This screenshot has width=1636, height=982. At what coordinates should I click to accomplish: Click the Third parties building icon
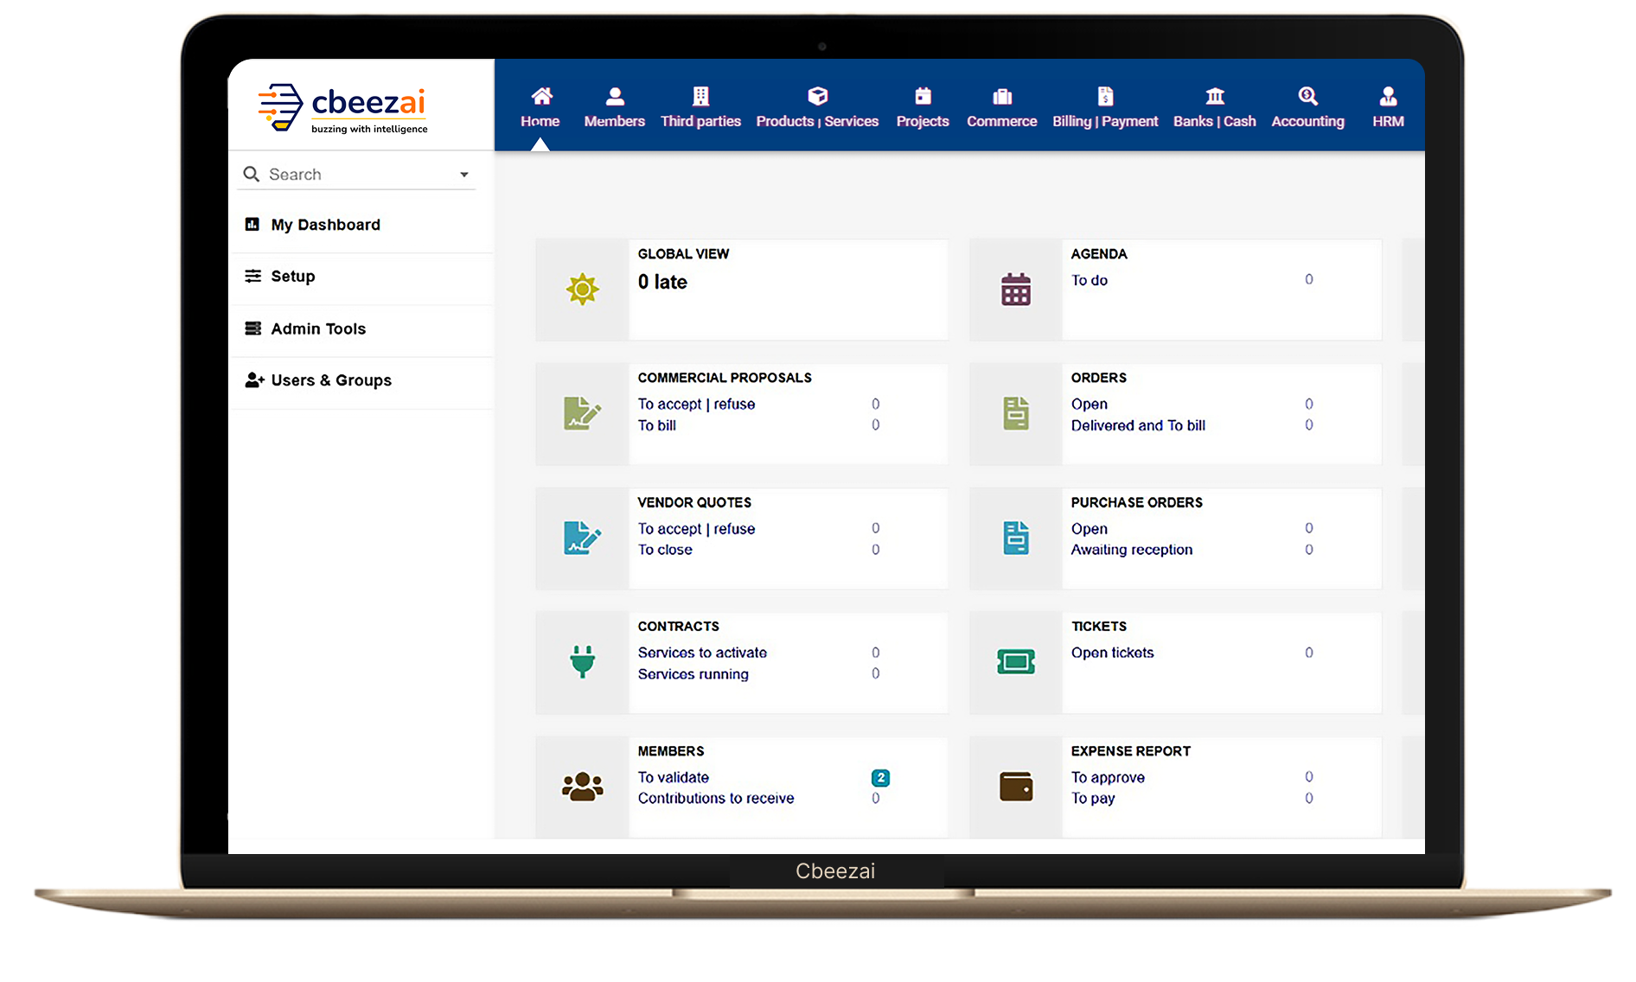700,96
